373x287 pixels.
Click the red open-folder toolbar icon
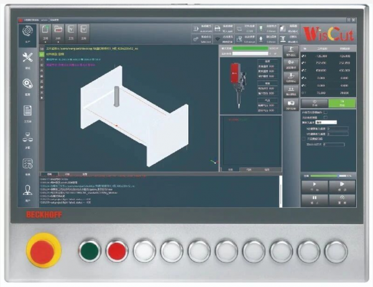pyautogui.click(x=58, y=29)
